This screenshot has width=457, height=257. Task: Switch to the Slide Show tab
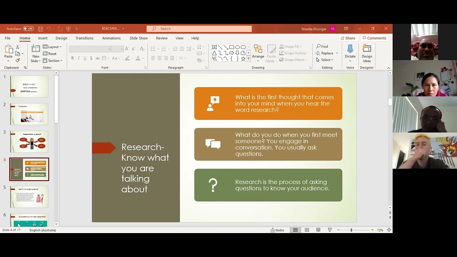click(x=139, y=38)
